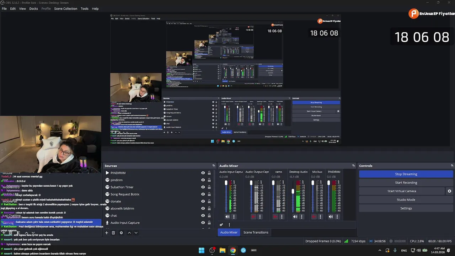Toggle lock on chat source
The width and height of the screenshot is (455, 256).
pyautogui.click(x=209, y=215)
